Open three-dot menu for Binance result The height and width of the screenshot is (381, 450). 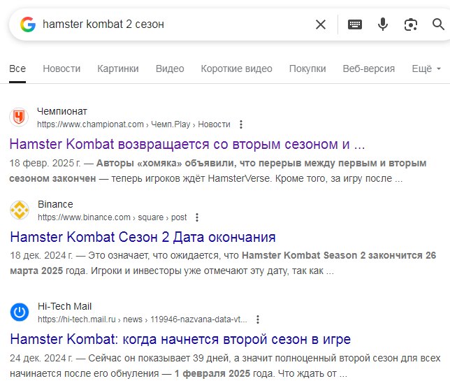click(x=197, y=217)
